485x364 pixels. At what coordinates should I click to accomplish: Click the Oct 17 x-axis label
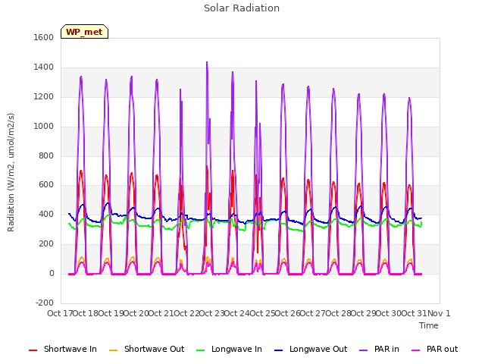[x=60, y=313]
